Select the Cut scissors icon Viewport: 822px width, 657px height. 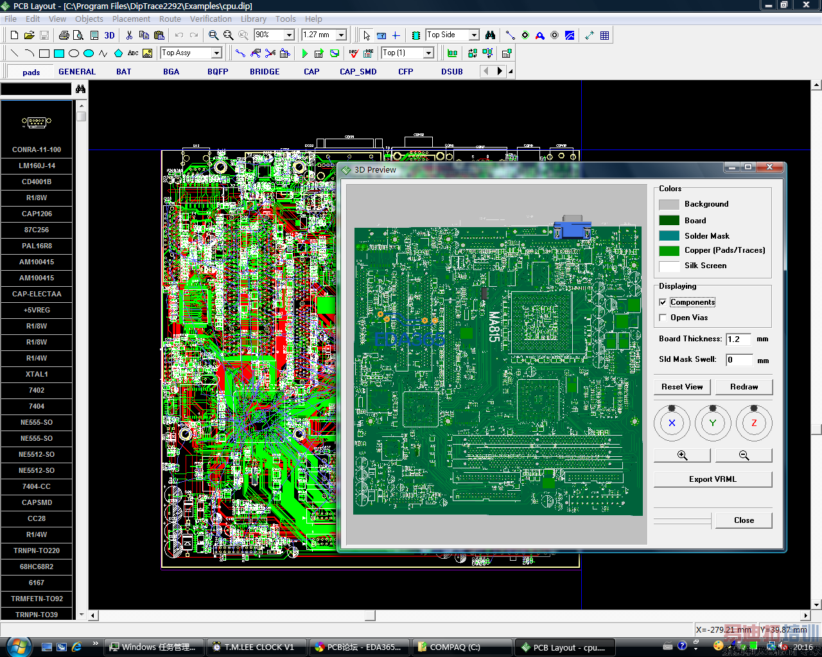[129, 35]
